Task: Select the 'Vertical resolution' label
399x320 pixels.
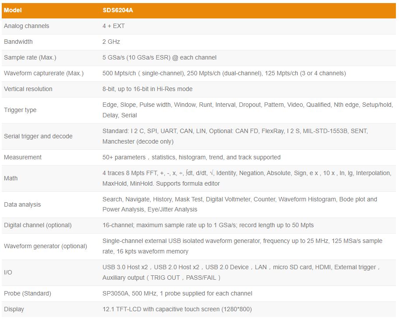Action: point(28,89)
